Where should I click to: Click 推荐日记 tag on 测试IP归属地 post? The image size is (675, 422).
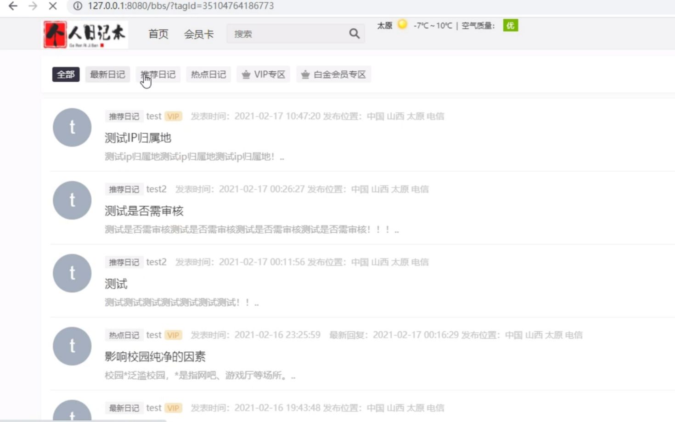[x=124, y=117]
